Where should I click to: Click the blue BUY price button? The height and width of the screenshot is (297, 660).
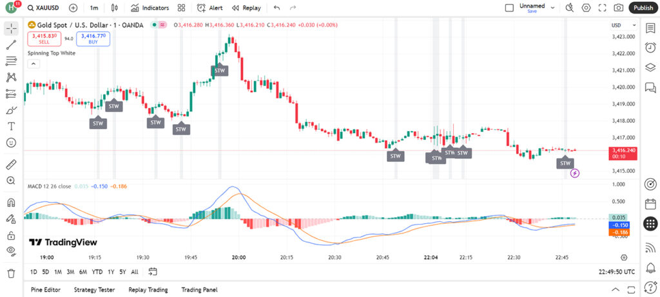93,39
